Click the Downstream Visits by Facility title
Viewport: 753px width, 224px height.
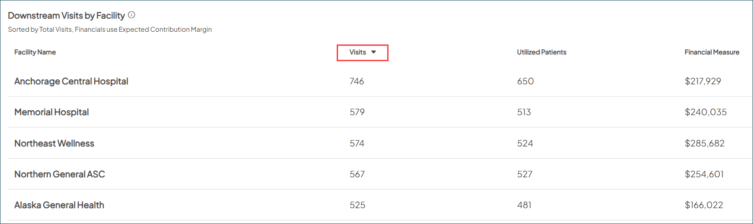[66, 15]
